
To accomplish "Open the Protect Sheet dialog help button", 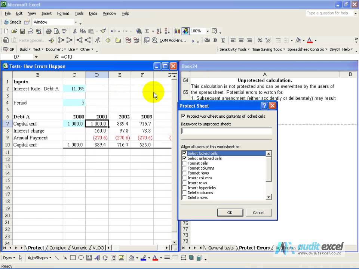I will (264, 106).
